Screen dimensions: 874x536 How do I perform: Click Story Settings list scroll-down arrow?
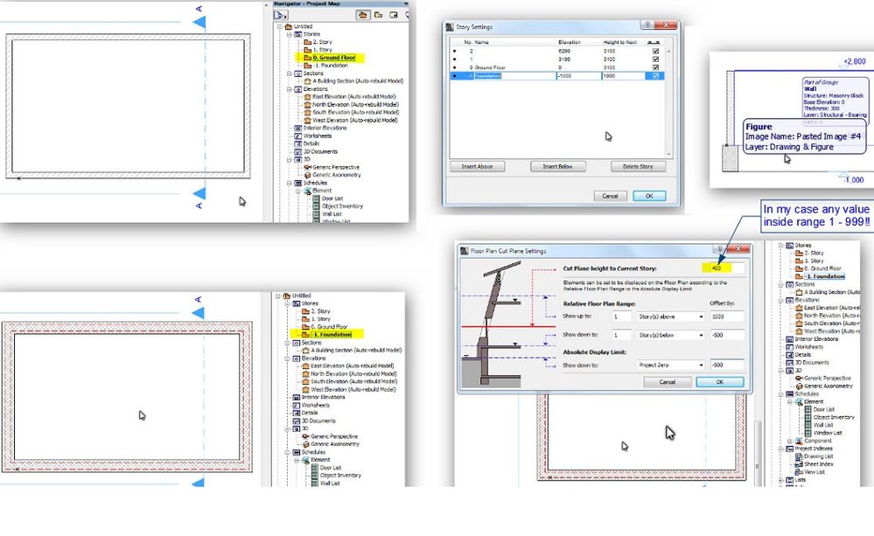coord(669,155)
